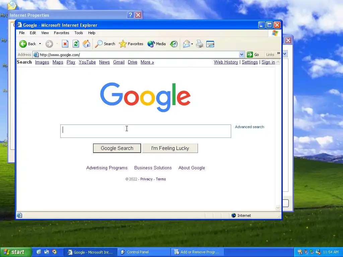Open the Tools menu
Screen dimensions: 343x257
coord(78,33)
